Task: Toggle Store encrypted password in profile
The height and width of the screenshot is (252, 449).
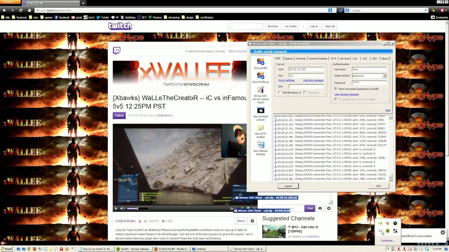Action: pyautogui.click(x=336, y=89)
